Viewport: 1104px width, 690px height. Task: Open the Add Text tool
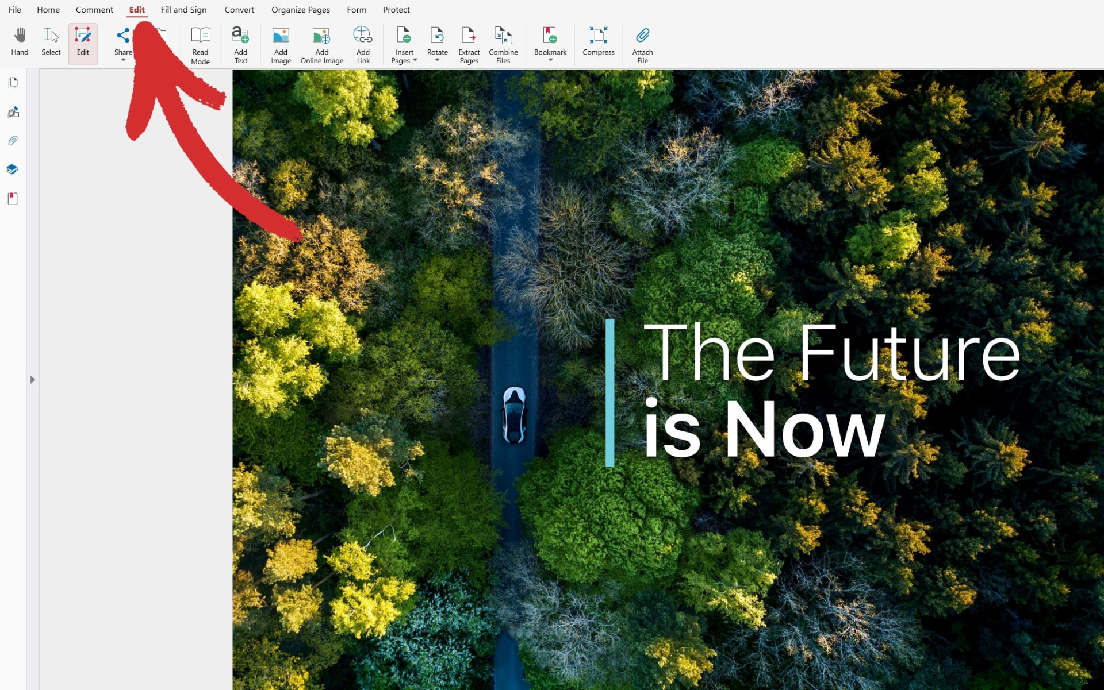point(240,43)
